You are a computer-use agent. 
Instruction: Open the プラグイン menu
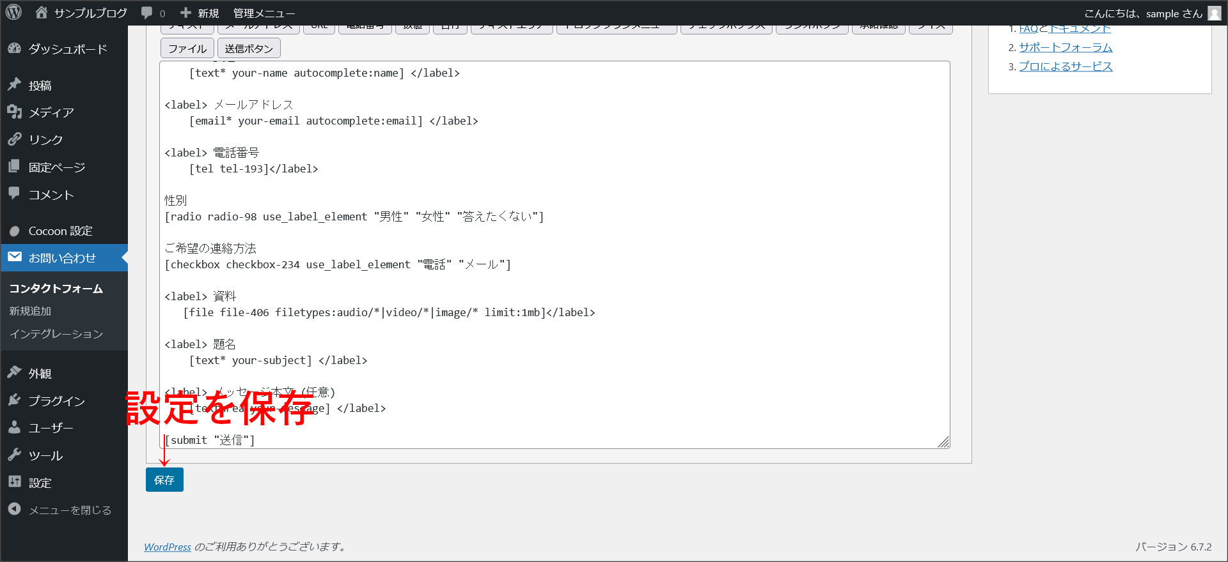56,400
